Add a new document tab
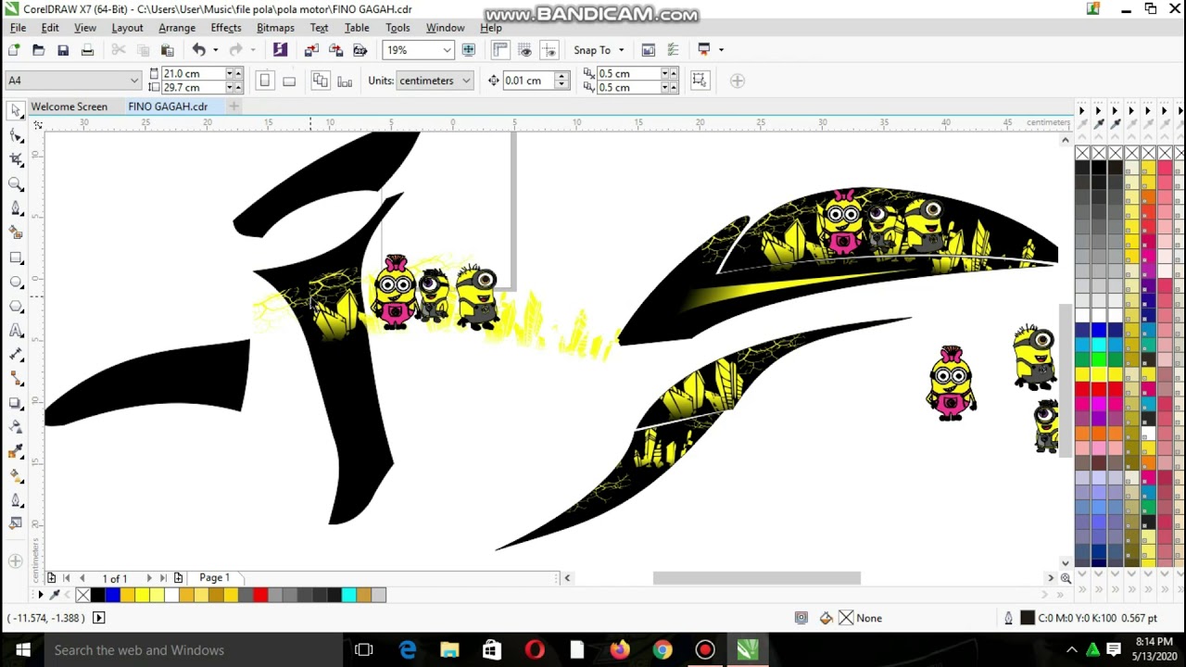Image resolution: width=1186 pixels, height=667 pixels. pos(233,107)
